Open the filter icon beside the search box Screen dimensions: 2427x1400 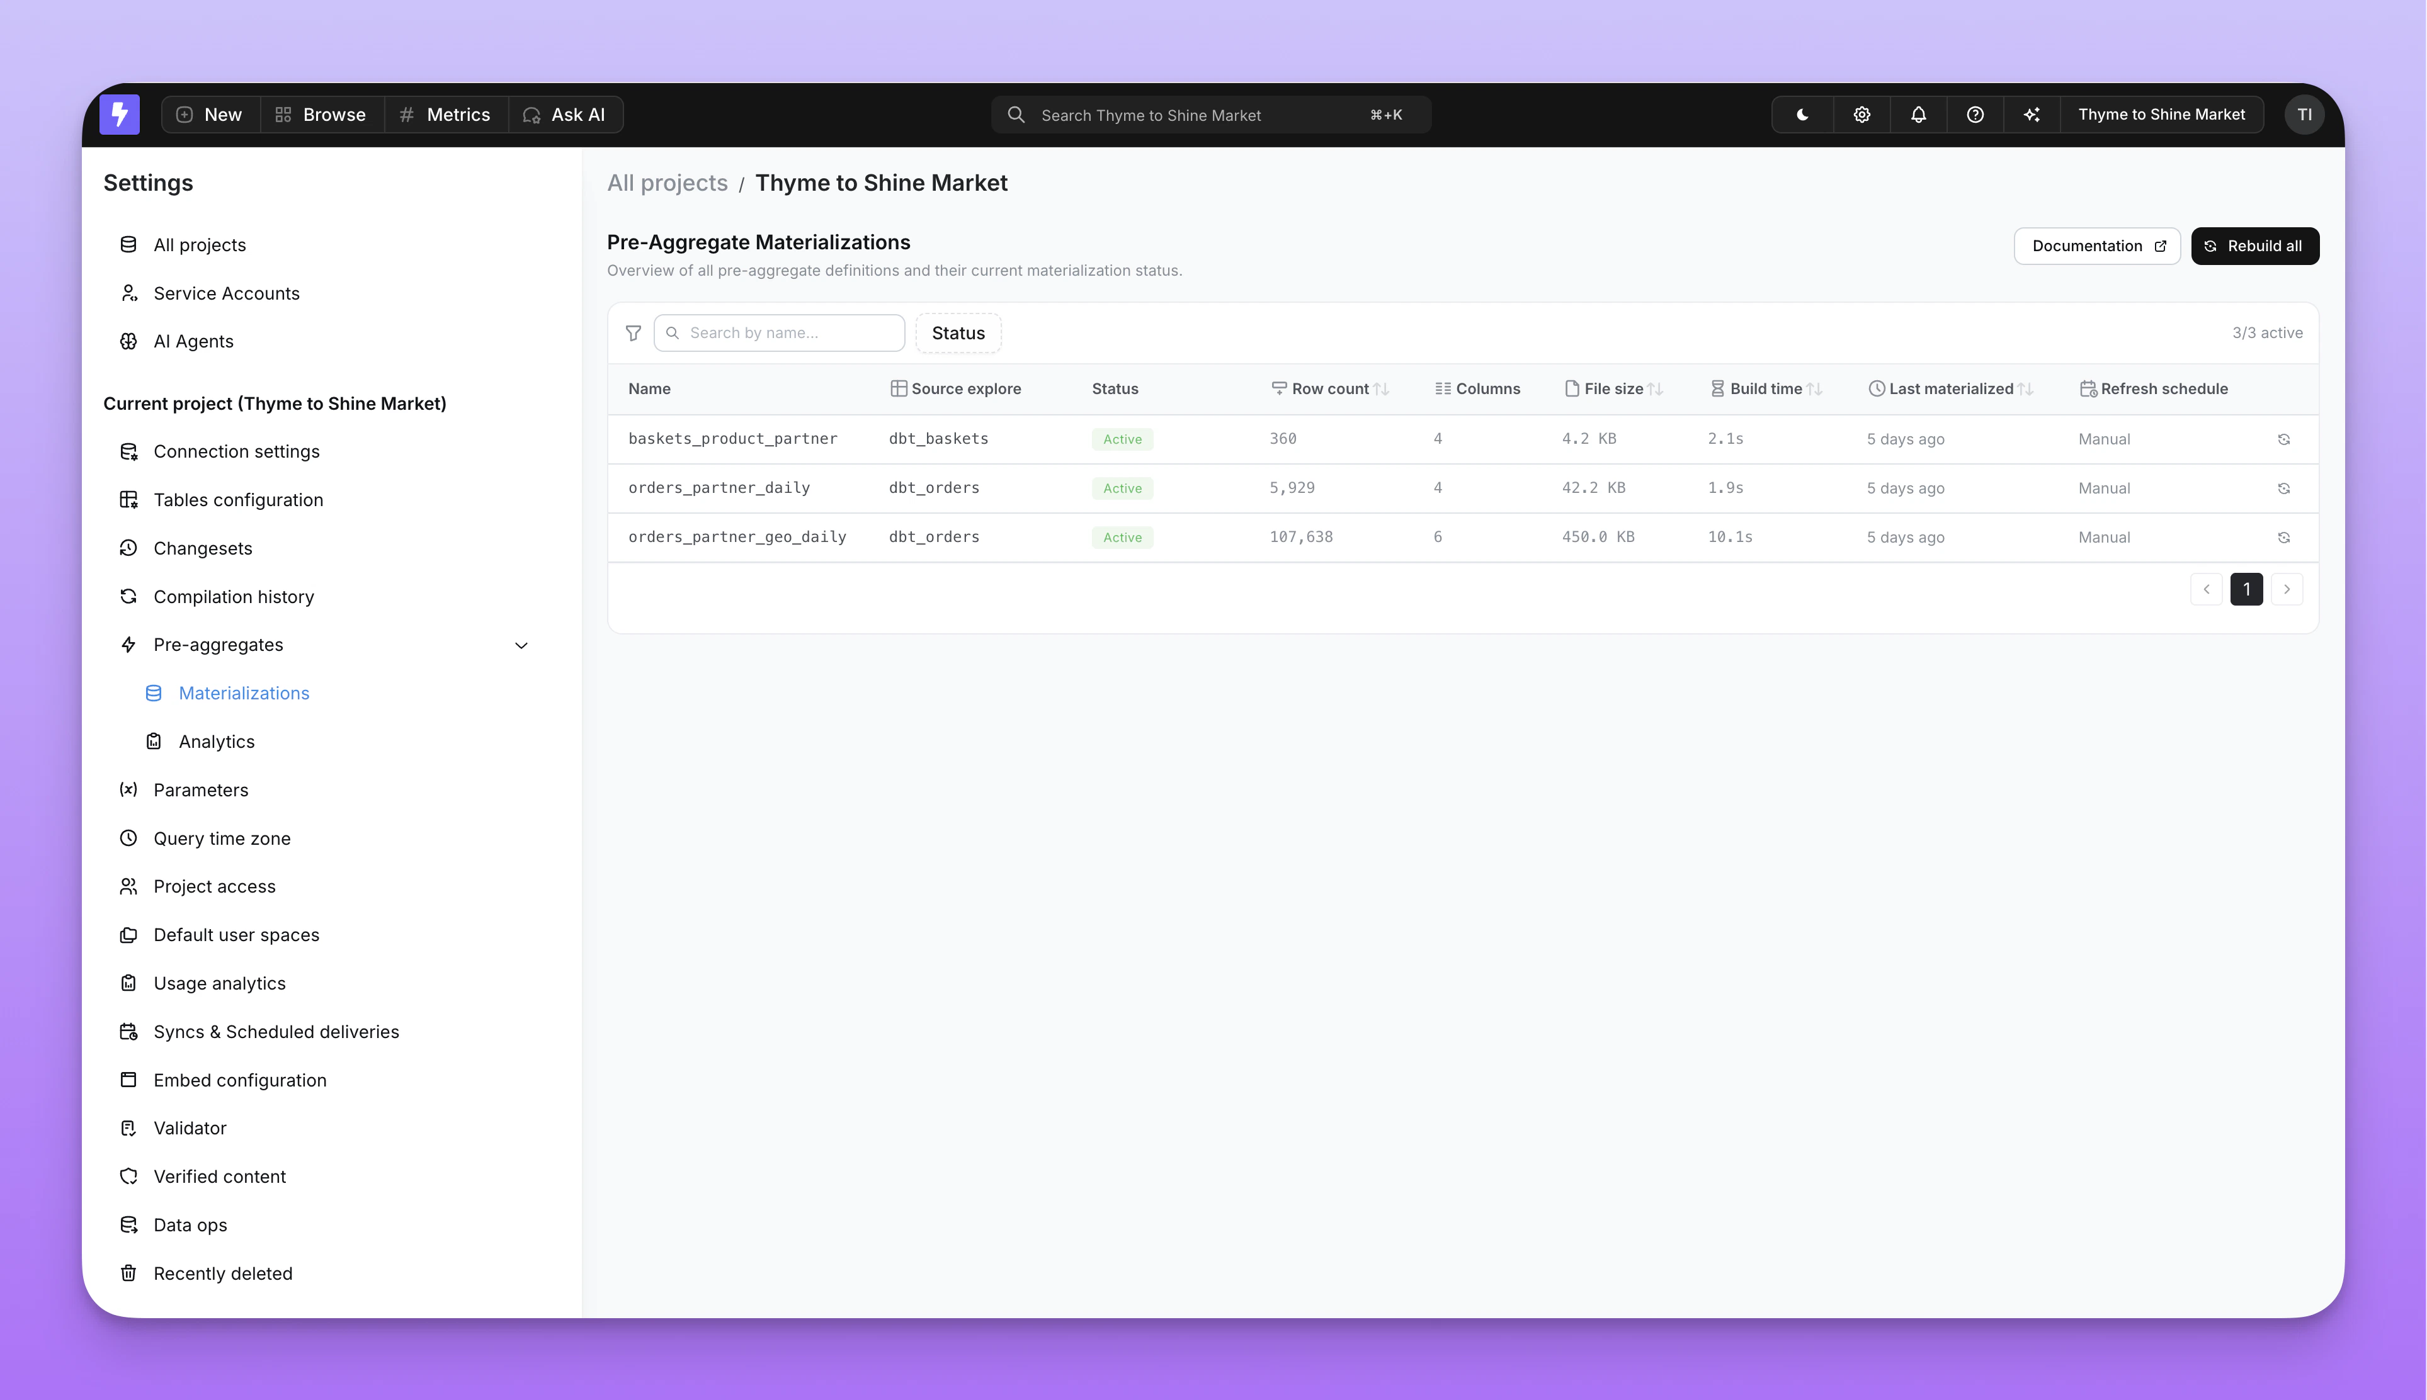click(634, 333)
